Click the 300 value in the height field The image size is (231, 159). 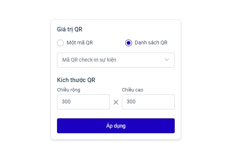pyautogui.click(x=132, y=102)
